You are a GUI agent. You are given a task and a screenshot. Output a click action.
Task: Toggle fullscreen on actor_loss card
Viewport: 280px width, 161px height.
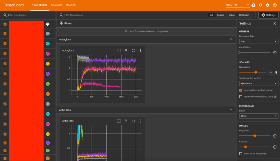coord(133,50)
